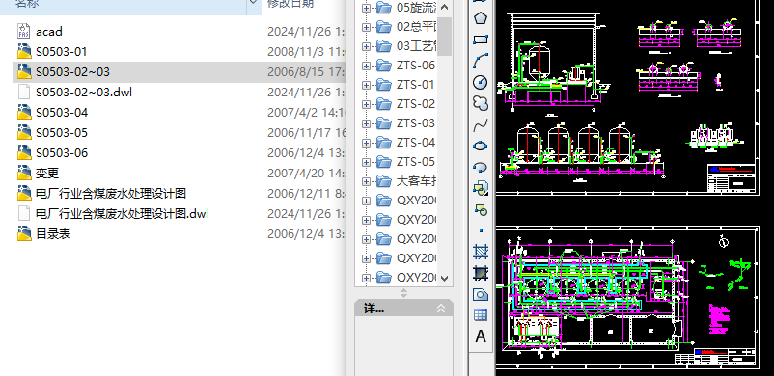Select the file named S0503-02~03
Viewport: 774px width, 376px height.
coord(72,72)
